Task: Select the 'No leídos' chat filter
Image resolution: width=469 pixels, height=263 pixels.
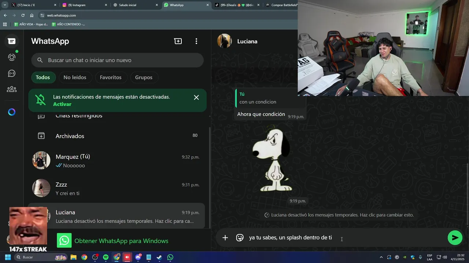Action: click(x=75, y=77)
